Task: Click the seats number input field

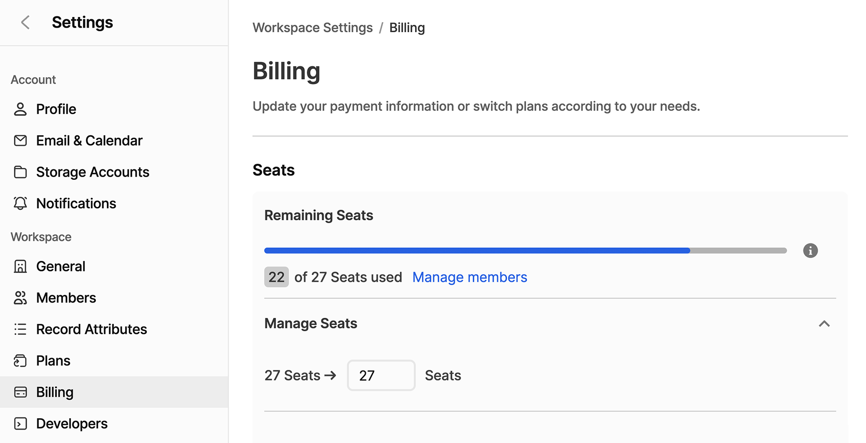Action: click(381, 375)
